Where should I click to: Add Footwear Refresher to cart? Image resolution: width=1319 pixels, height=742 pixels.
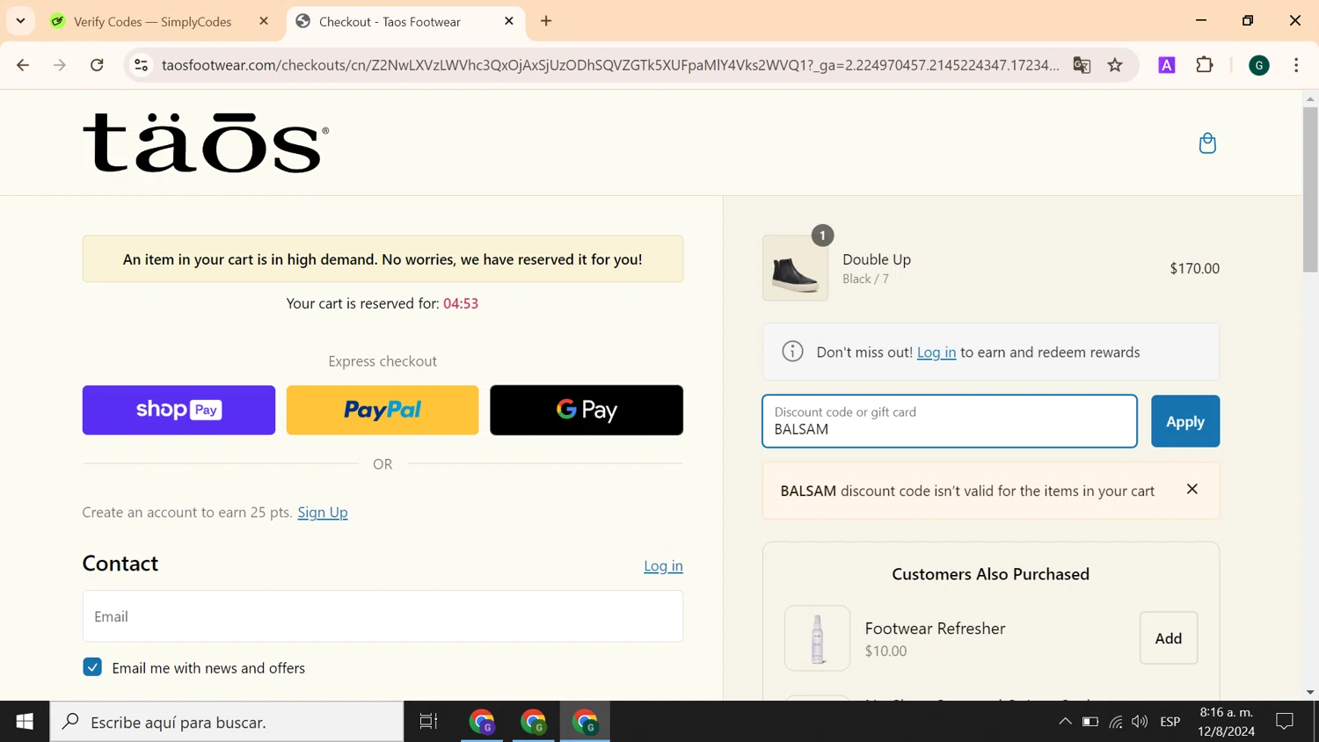coord(1168,638)
